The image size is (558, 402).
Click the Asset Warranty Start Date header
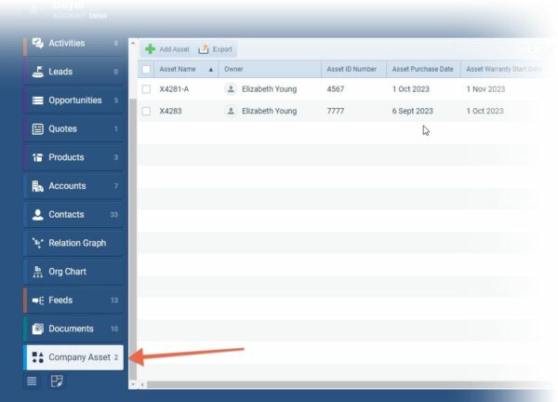(503, 69)
